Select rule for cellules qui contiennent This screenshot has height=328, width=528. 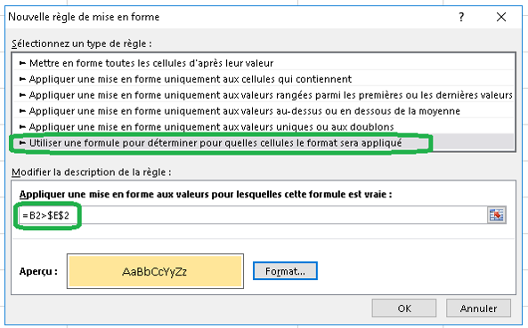(264, 79)
